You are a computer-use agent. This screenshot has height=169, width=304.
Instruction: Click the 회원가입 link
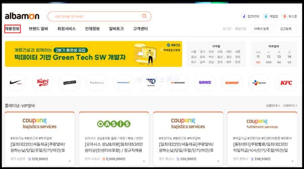(241, 29)
